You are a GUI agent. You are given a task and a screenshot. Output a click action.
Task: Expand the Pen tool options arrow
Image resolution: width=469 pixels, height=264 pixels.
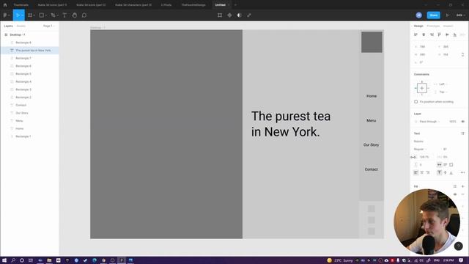click(57, 15)
